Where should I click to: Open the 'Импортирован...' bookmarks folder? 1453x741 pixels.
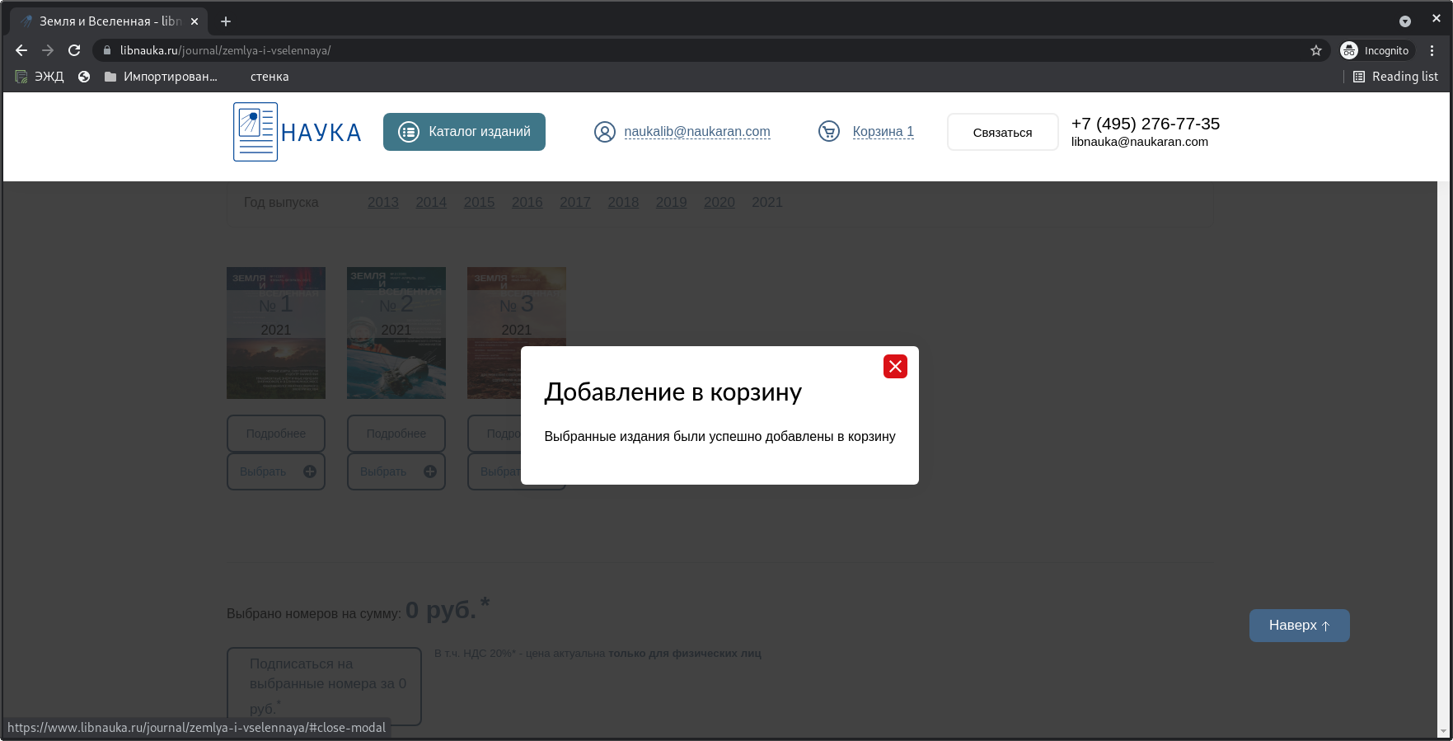(x=161, y=77)
